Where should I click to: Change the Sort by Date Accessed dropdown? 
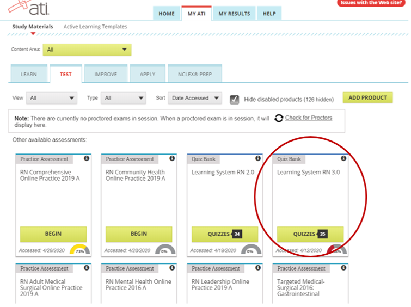click(195, 98)
